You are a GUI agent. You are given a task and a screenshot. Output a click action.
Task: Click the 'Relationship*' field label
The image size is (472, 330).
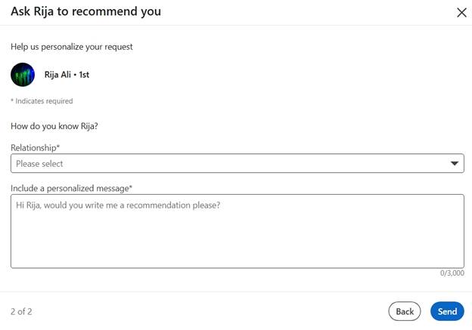point(36,148)
